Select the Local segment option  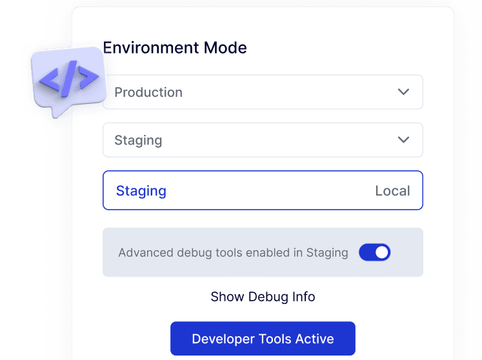(392, 191)
